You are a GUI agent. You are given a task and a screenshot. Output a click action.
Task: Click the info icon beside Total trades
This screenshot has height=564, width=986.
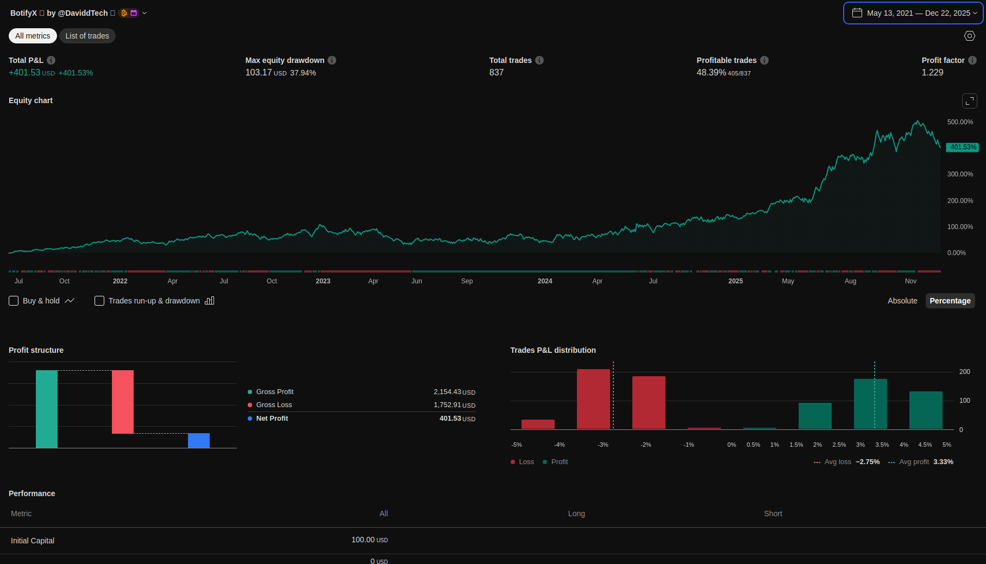tap(539, 60)
